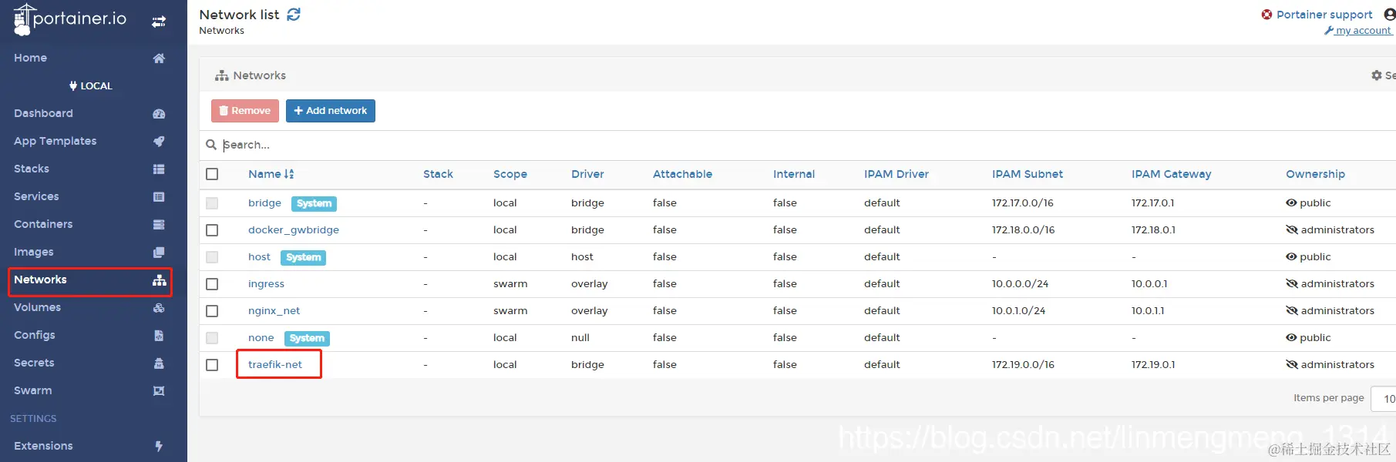Click the Stacks list icon
Screen dimensions: 1396x462
[159, 169]
